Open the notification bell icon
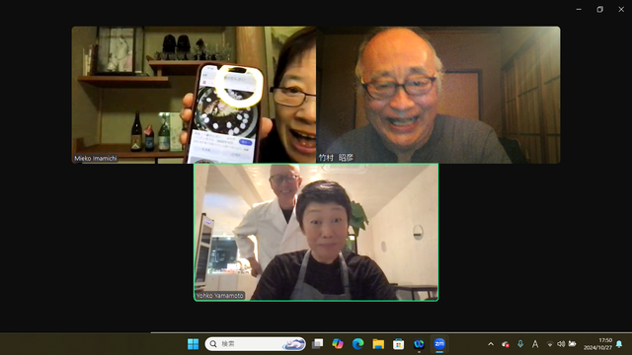Viewport: 632px width, 355px height. coord(619,344)
